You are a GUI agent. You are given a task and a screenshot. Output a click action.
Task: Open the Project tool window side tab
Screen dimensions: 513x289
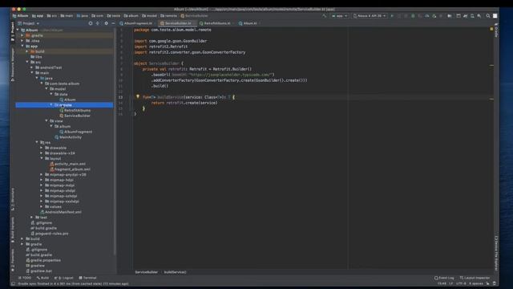13,31
